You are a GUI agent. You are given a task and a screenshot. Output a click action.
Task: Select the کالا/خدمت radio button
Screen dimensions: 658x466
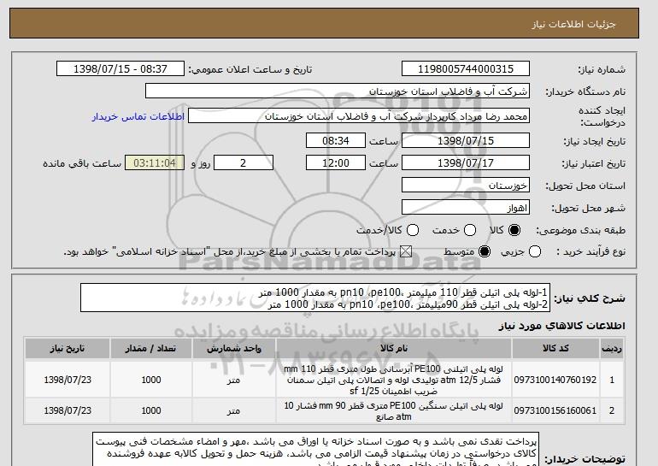413,230
